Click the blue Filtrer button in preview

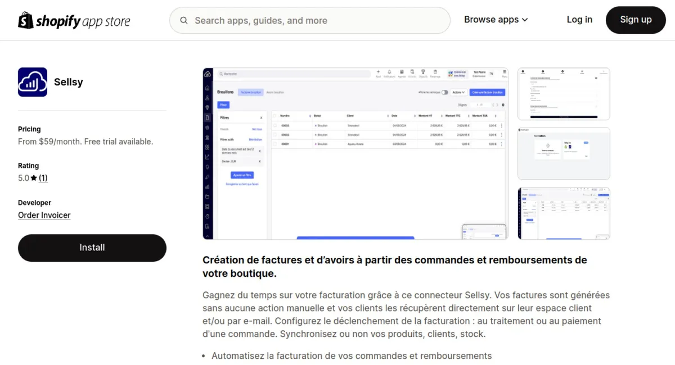point(223,105)
